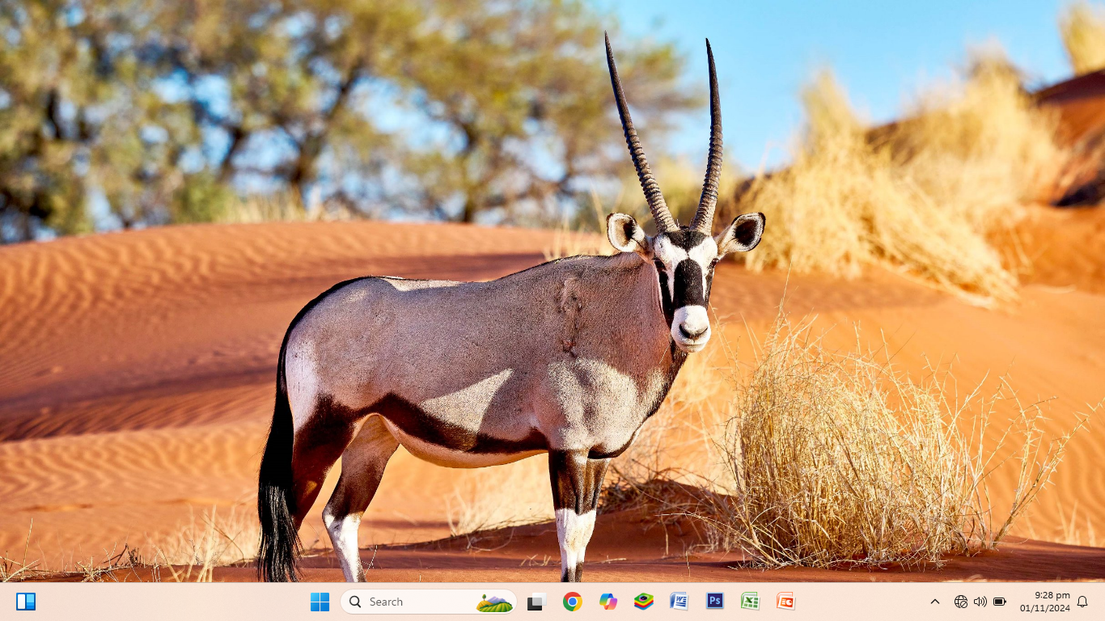Open the clock showing 9:28 pm
The image size is (1105, 621).
tap(1045, 602)
